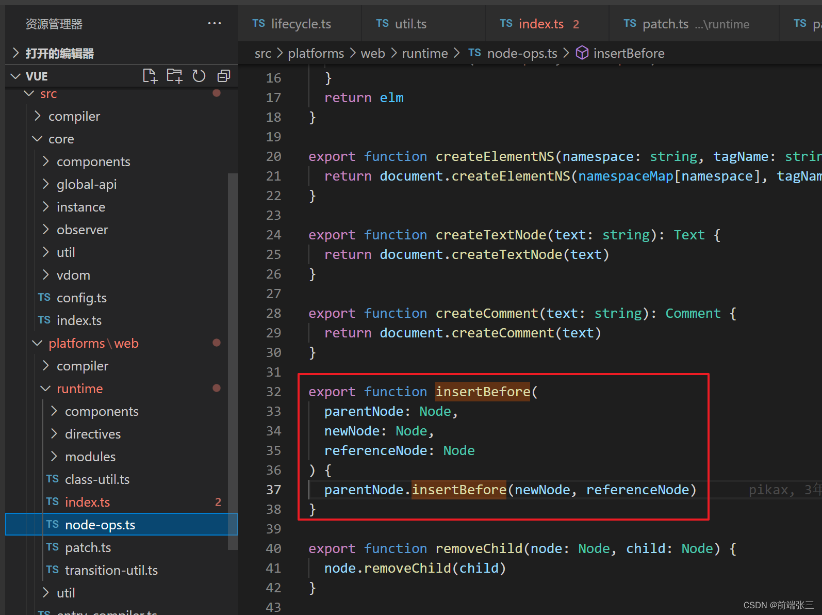Click the insertBefore symbol cube icon in breadcrumb

pos(582,53)
